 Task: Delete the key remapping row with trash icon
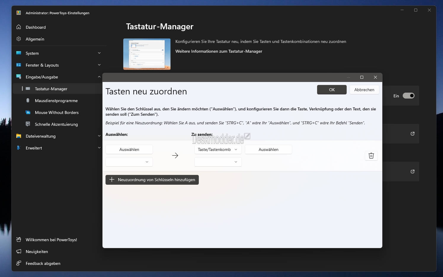[371, 156]
